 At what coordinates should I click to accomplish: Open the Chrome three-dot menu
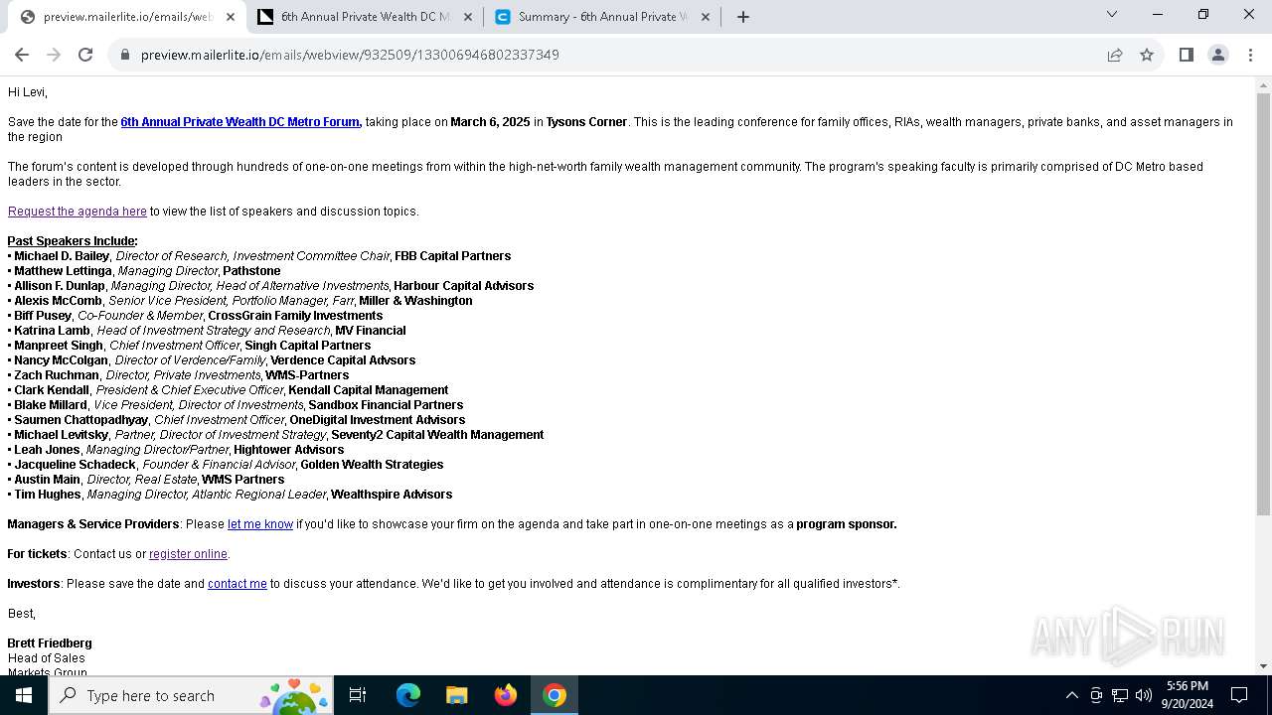[x=1250, y=55]
